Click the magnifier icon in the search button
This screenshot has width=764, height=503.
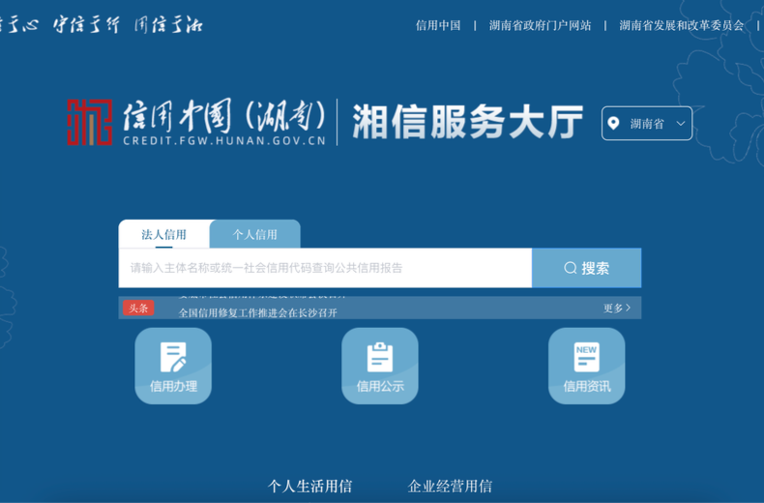point(570,268)
